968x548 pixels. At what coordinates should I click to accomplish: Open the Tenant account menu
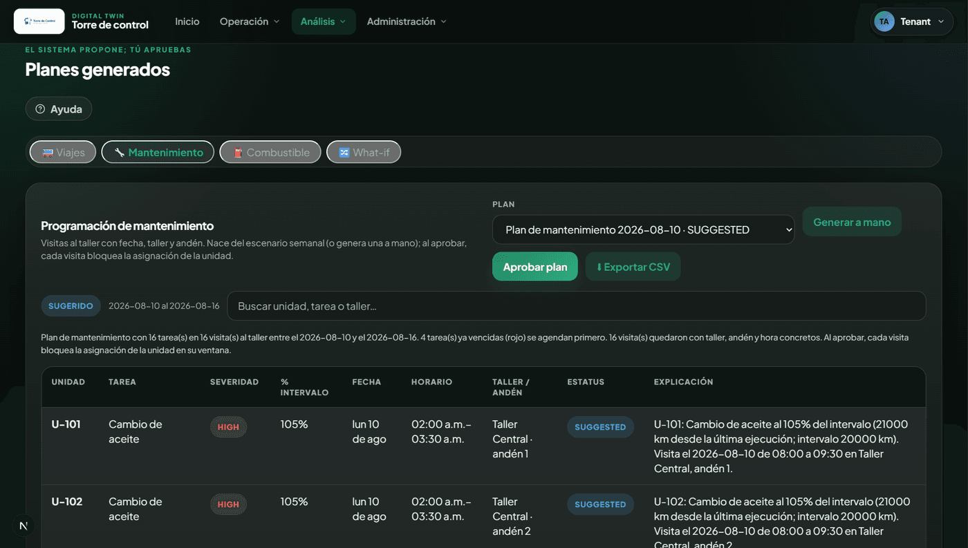pos(912,21)
